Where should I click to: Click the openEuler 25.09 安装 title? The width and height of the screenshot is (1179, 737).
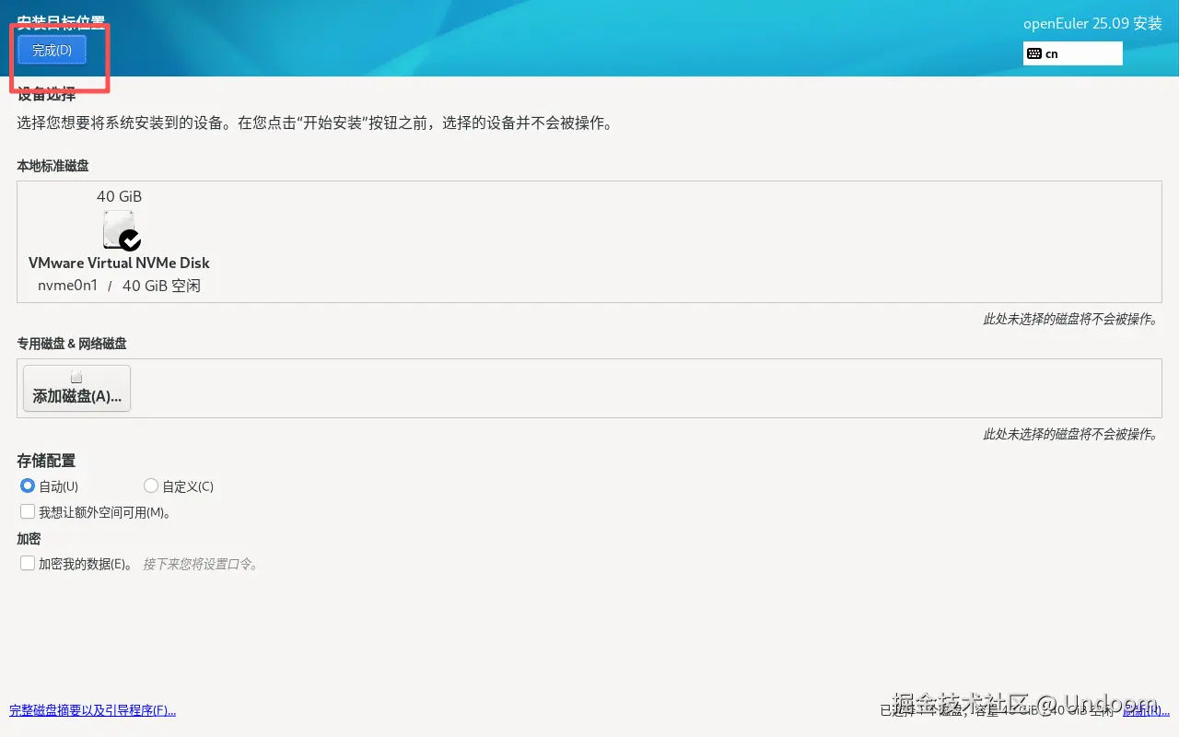pos(1092,24)
